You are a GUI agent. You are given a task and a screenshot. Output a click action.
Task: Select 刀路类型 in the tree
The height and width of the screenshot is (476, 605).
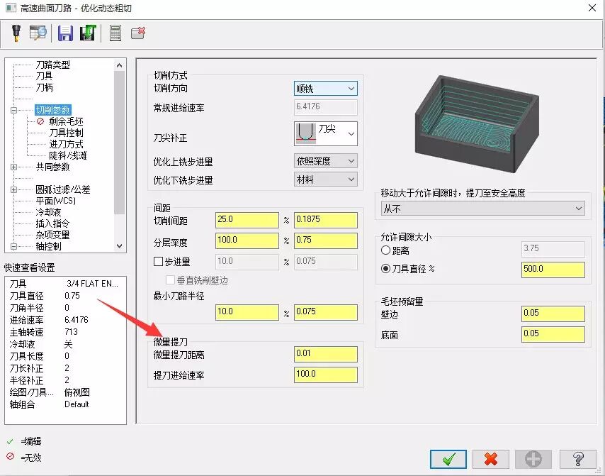tap(53, 65)
